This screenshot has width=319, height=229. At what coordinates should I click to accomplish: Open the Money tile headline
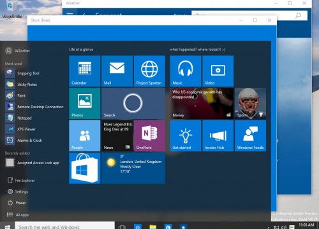(202, 103)
